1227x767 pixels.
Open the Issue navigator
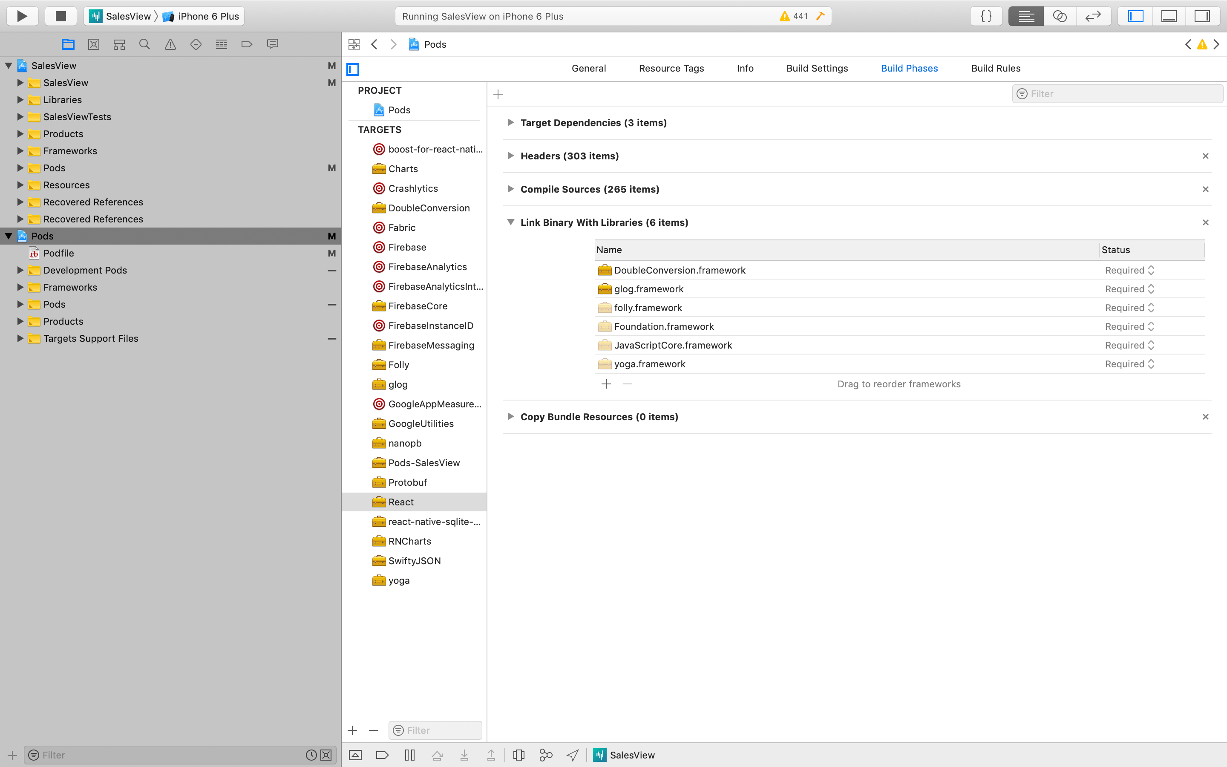pyautogui.click(x=170, y=44)
